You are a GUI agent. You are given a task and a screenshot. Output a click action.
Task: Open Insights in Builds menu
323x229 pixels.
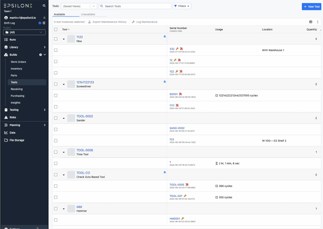16,103
